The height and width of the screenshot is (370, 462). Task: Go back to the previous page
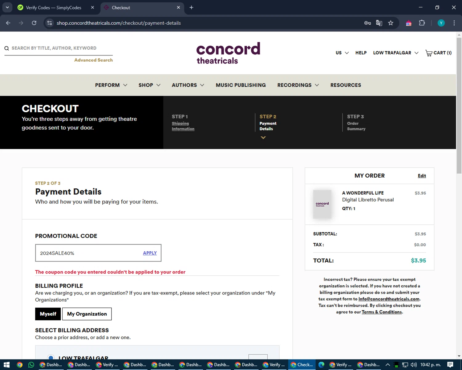pyautogui.click(x=8, y=23)
